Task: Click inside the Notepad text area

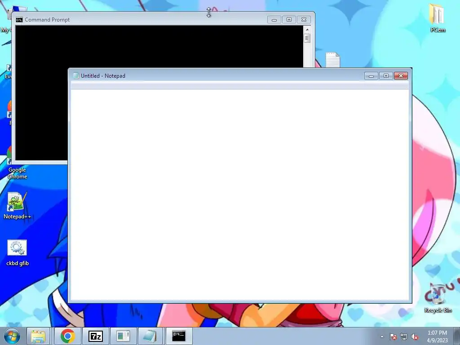Action: tap(240, 195)
